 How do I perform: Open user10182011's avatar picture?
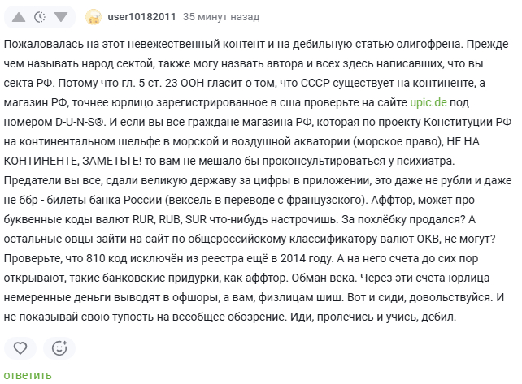[94, 16]
